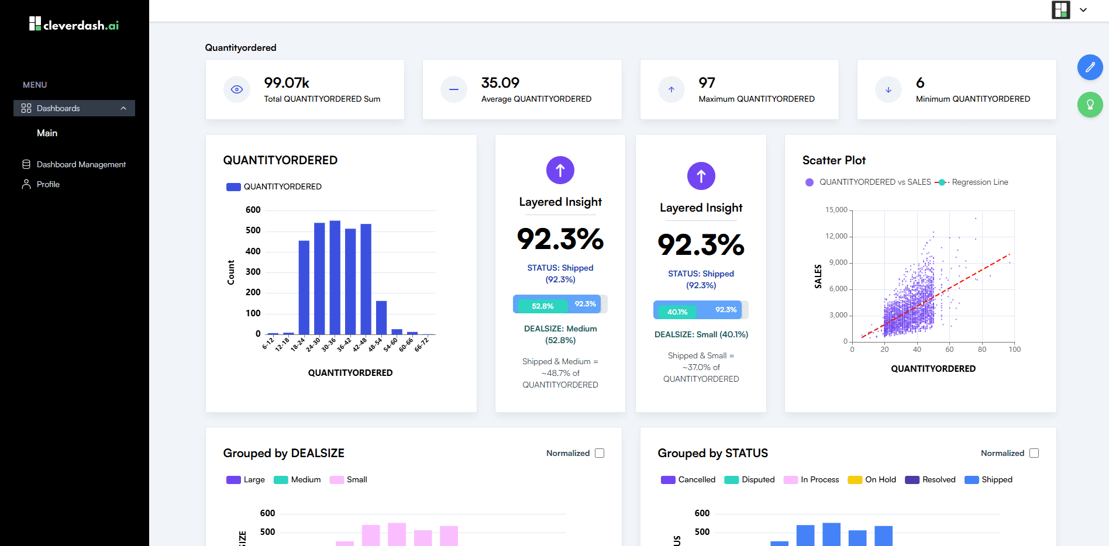
Task: Click the green lightbulb insights button
Action: [x=1090, y=105]
